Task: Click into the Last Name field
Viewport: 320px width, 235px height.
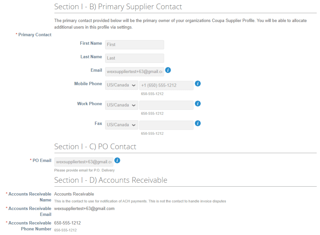Action: click(134, 58)
